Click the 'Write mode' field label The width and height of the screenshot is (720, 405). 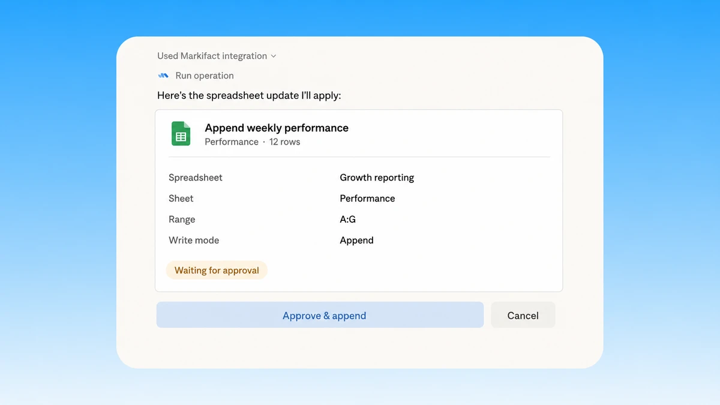[x=194, y=240]
